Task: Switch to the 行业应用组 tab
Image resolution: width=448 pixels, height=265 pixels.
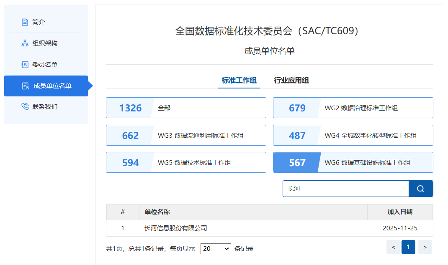Action: coord(291,80)
